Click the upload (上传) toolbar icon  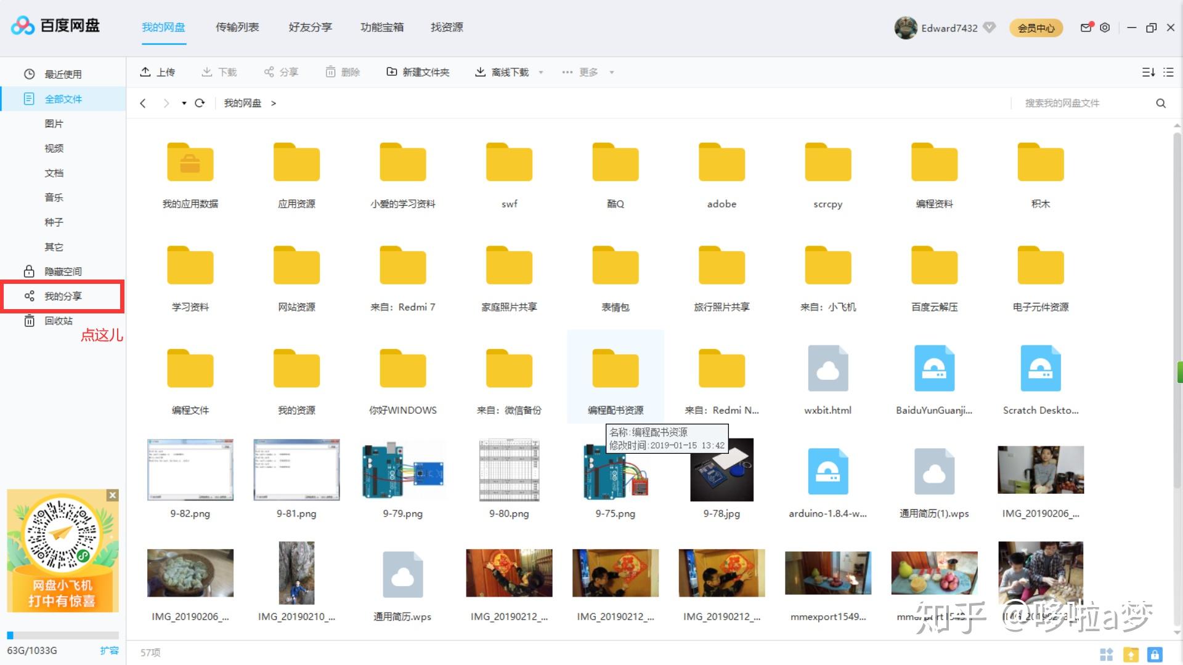coord(145,72)
